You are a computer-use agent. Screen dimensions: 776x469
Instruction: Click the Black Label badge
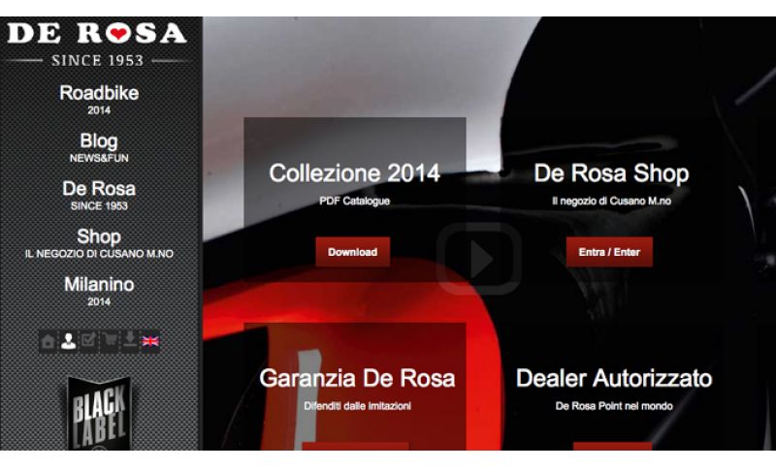pos(99,413)
